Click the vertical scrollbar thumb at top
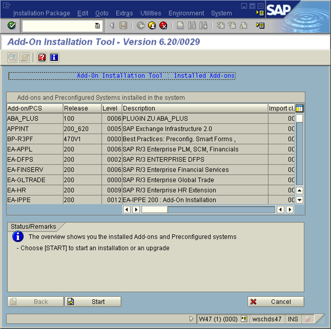The height and width of the screenshot is (329, 331). [x=299, y=118]
